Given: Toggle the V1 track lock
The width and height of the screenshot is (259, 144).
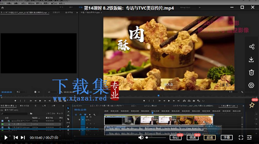Looking at the screenshot, I should [79, 119].
